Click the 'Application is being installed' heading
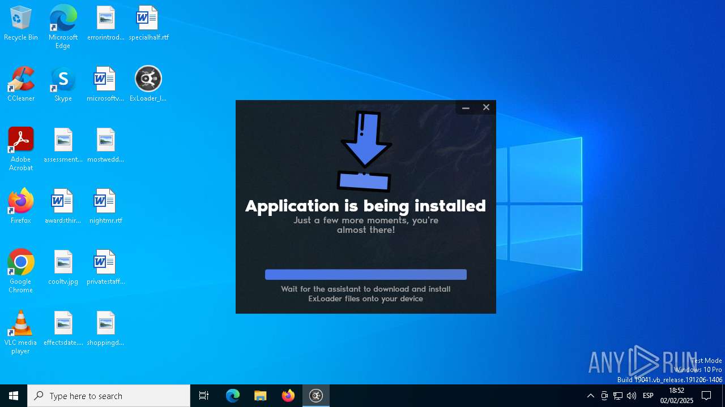This screenshot has width=725, height=407. [x=366, y=206]
